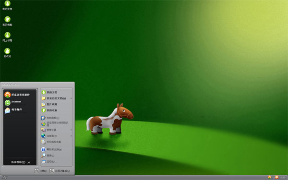
Task: Expand the 我最近的文档 submenu
Action: [56, 98]
